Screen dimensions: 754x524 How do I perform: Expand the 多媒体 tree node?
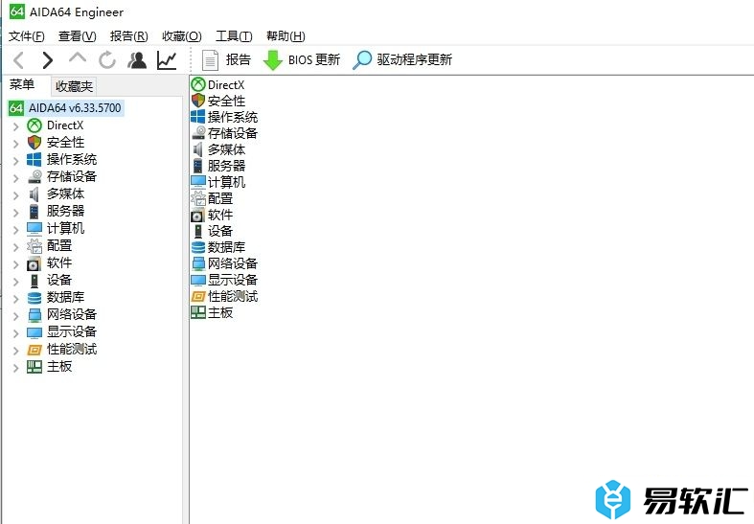point(16,195)
